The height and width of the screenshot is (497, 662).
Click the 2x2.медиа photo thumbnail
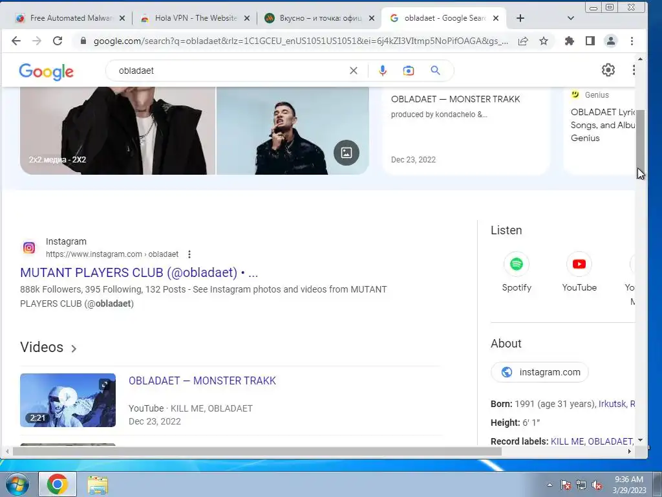click(x=118, y=131)
